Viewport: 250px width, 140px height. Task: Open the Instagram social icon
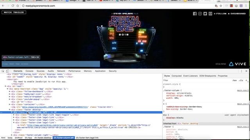200,14
